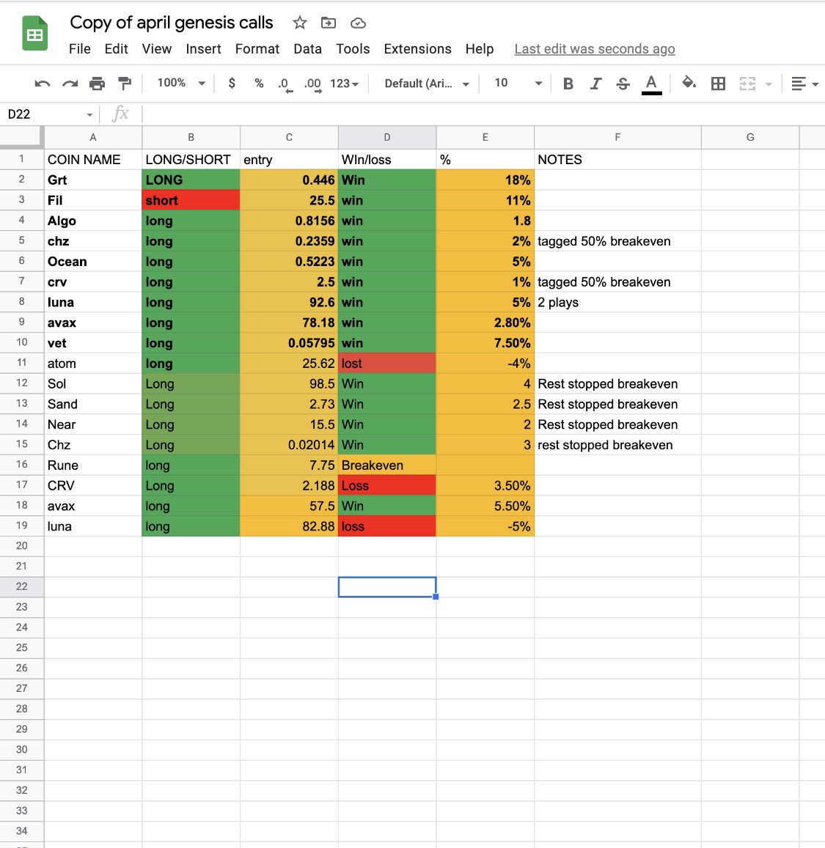This screenshot has height=848, width=825.
Task: Select column D header
Action: (386, 137)
